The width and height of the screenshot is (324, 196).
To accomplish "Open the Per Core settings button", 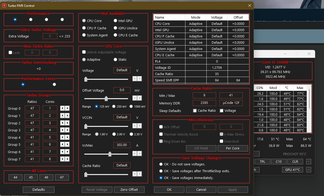I will tap(233, 148).
